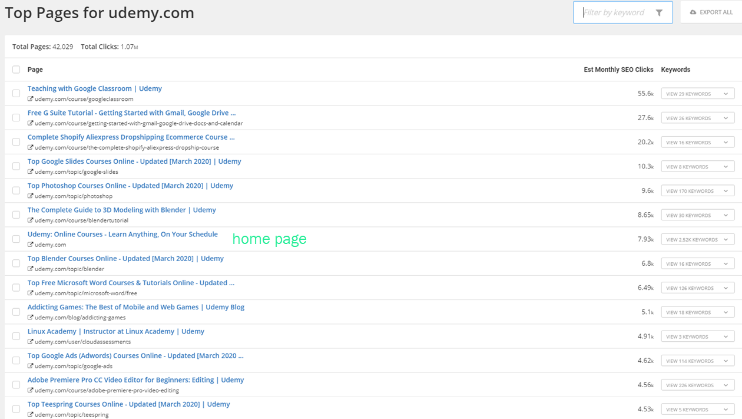Open external link icon for udemy.com/course/adobe-premiere-pro-video-editing
The height and width of the screenshot is (419, 742).
click(30, 390)
